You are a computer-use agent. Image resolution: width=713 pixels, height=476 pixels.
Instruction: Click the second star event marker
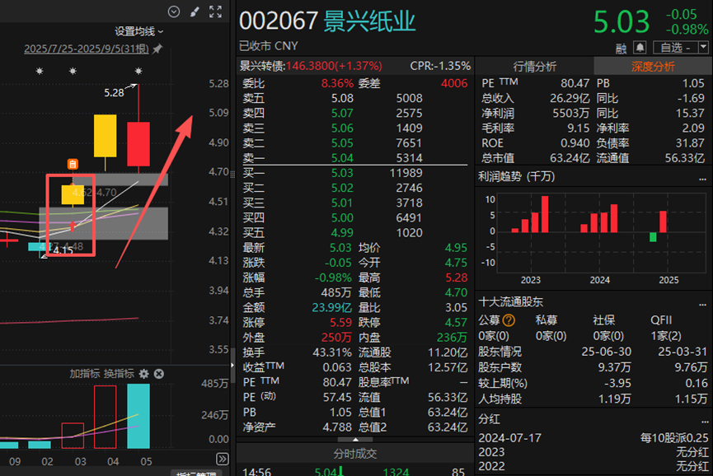(73, 71)
